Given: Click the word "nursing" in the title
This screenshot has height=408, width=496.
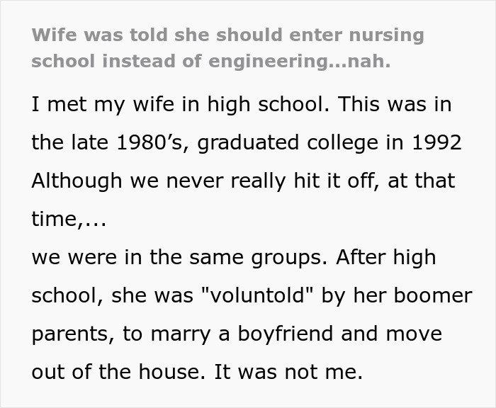Looking at the screenshot, I should 378,35.
